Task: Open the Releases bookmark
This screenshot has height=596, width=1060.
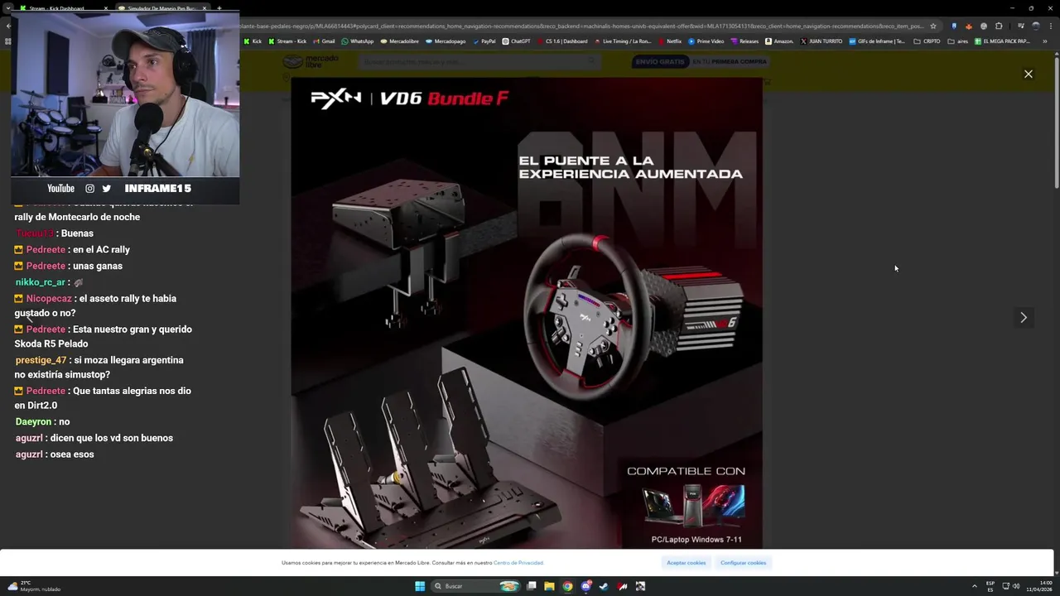Action: 744,41
